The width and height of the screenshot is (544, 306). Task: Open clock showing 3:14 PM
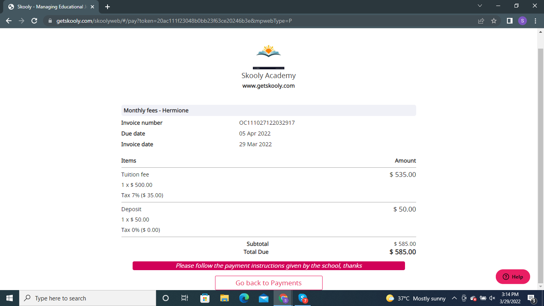pos(510,298)
